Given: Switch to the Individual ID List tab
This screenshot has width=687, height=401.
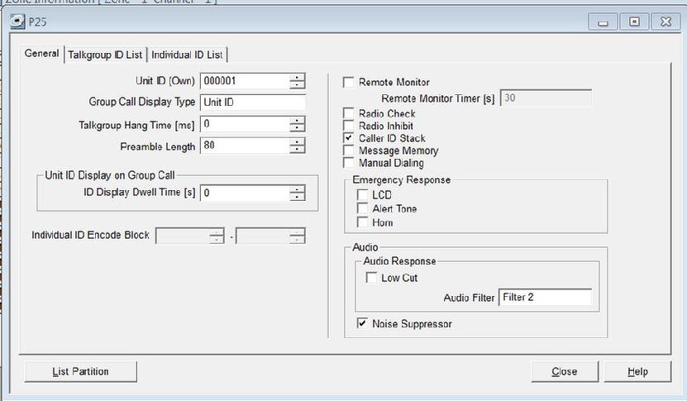Looking at the screenshot, I should 187,55.
